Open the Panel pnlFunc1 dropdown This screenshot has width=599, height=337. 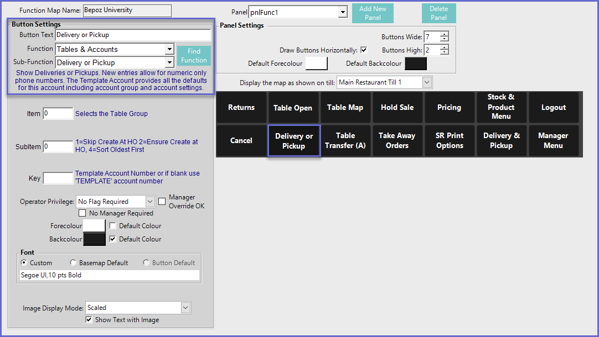[x=343, y=12]
